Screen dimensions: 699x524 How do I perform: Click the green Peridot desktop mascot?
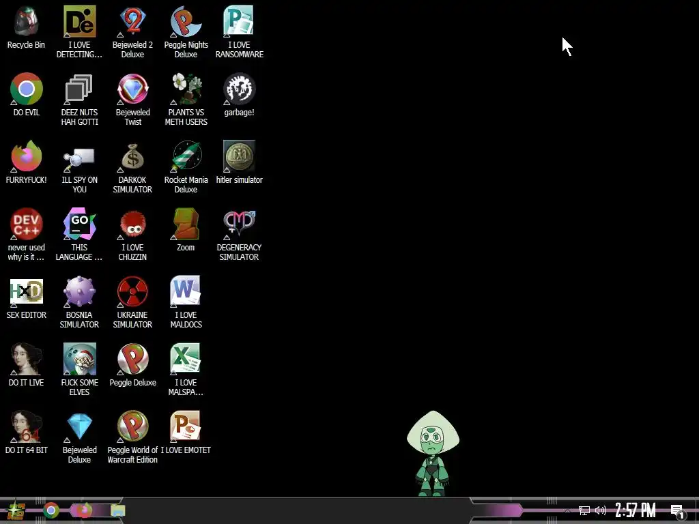(433, 453)
